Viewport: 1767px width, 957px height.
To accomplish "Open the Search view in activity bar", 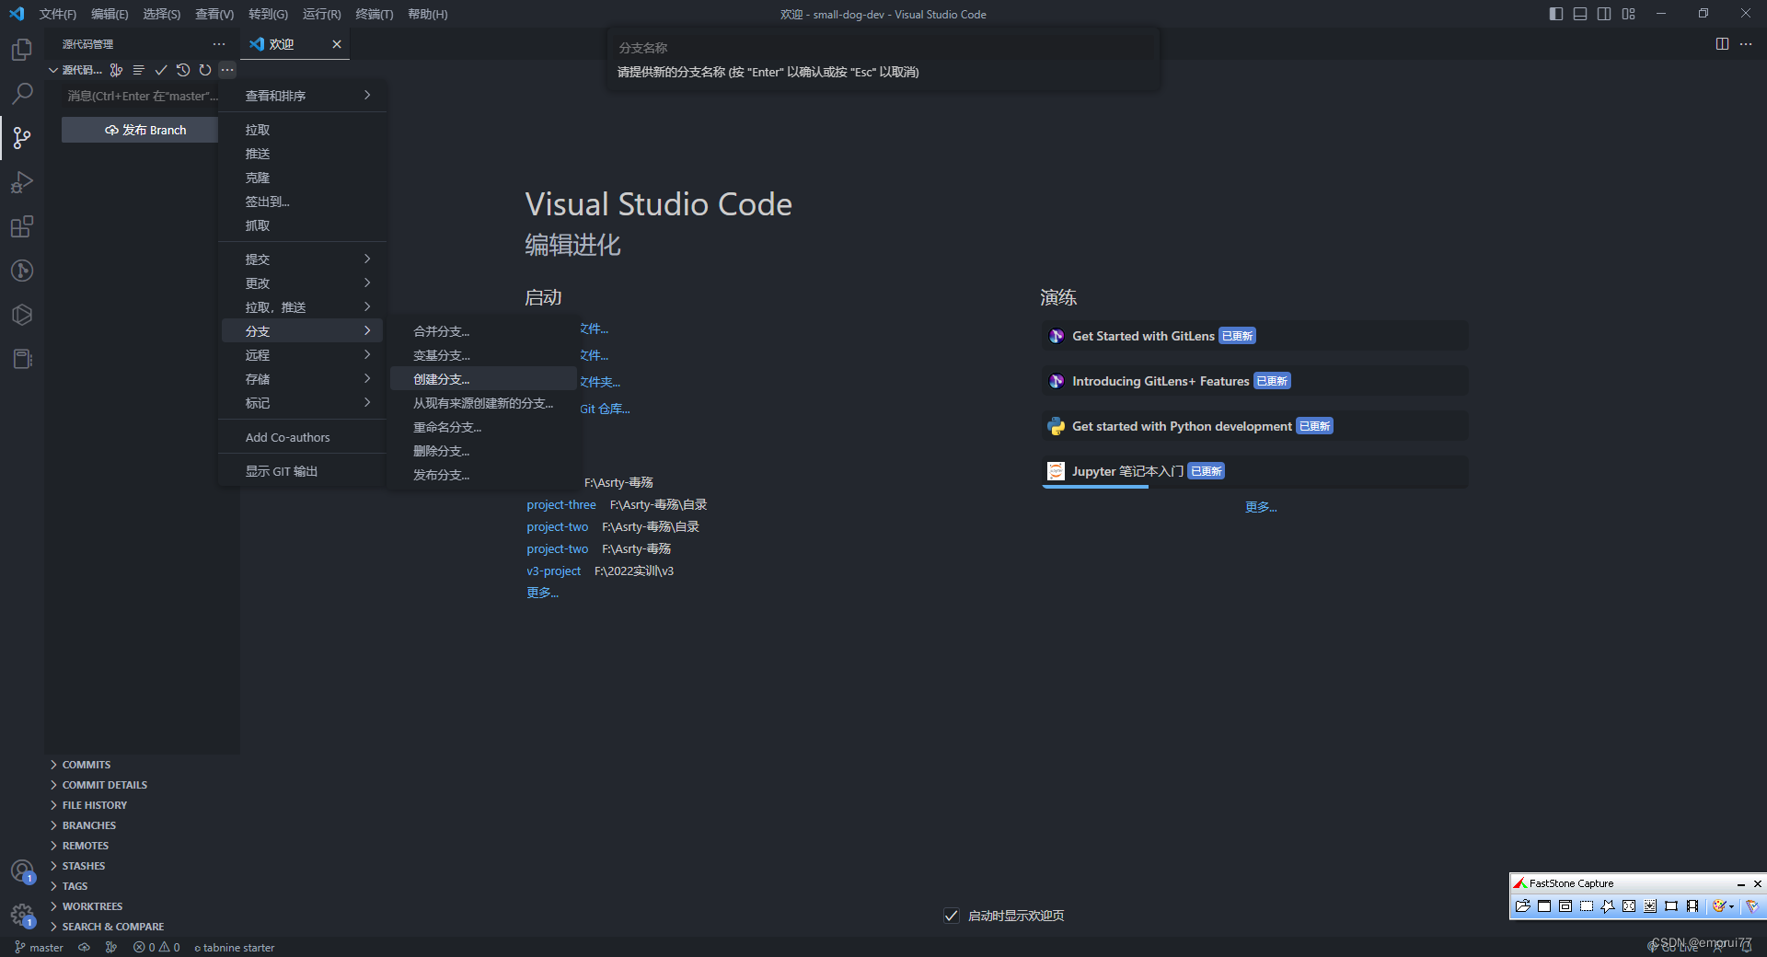I will [x=22, y=94].
